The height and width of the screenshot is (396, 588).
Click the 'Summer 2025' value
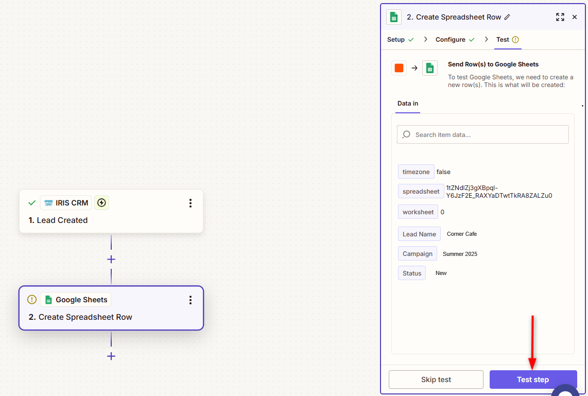(x=460, y=254)
